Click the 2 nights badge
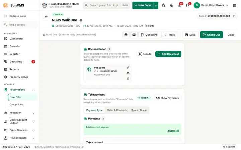Viewport: 241px width, 150px height. (150, 26)
